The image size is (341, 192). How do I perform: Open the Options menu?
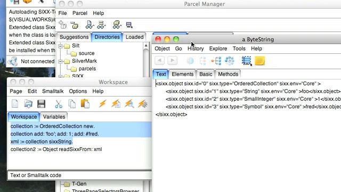coord(78,91)
